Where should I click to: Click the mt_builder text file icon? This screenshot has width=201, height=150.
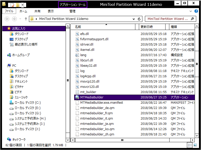[x=77, y=92]
